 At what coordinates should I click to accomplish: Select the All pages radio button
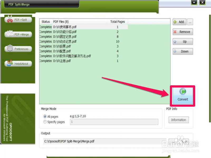pyautogui.click(x=45, y=116)
